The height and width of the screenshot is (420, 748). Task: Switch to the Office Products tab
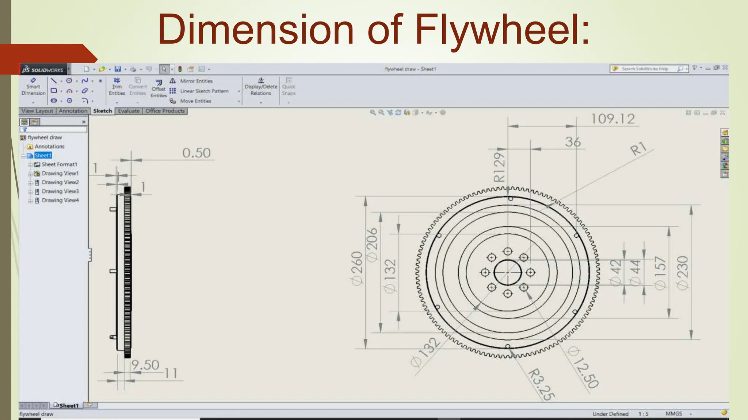(165, 111)
